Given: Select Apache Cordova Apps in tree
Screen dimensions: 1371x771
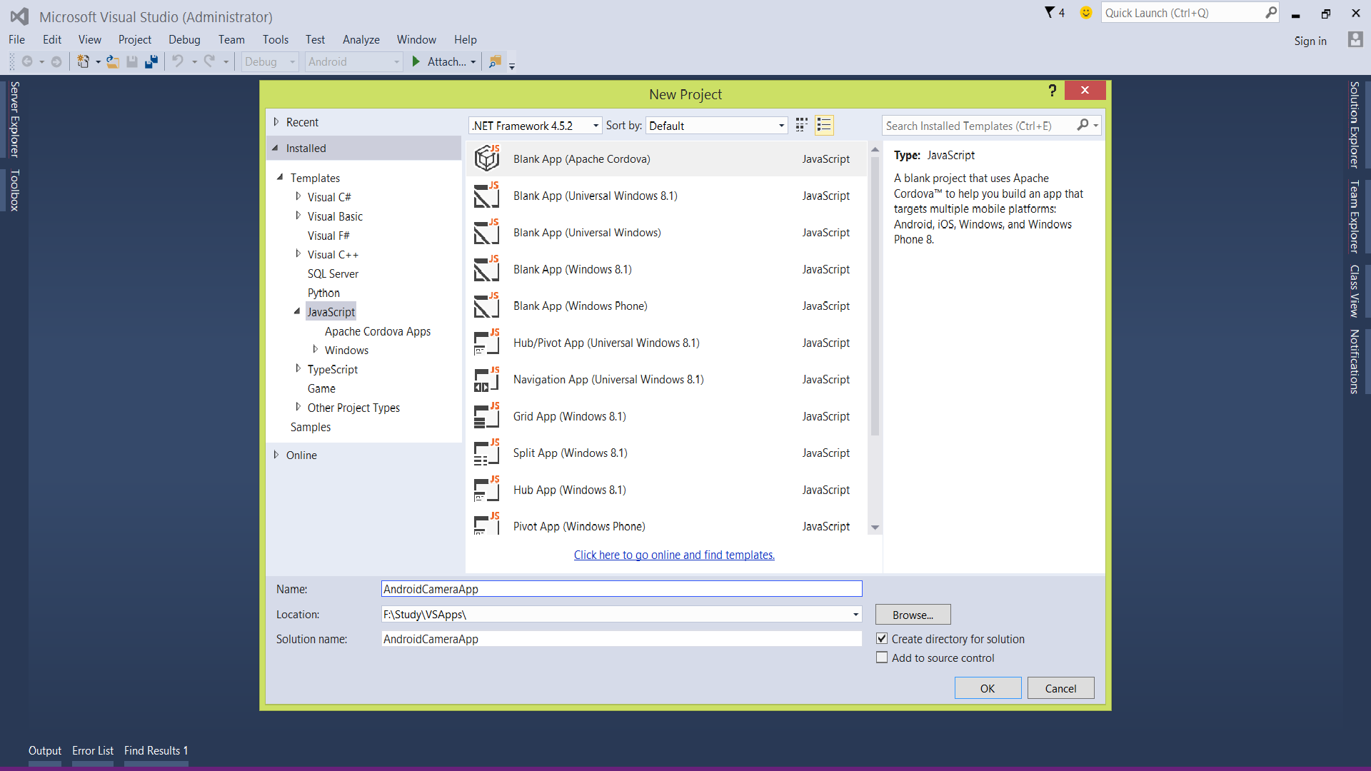Looking at the screenshot, I should (378, 331).
